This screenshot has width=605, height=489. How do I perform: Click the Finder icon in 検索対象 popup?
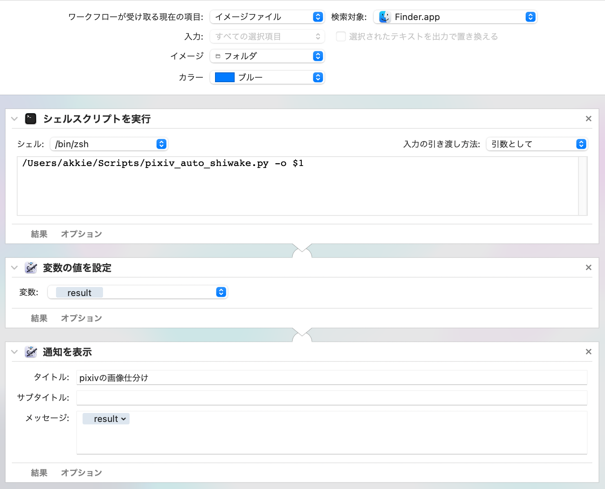pos(384,17)
